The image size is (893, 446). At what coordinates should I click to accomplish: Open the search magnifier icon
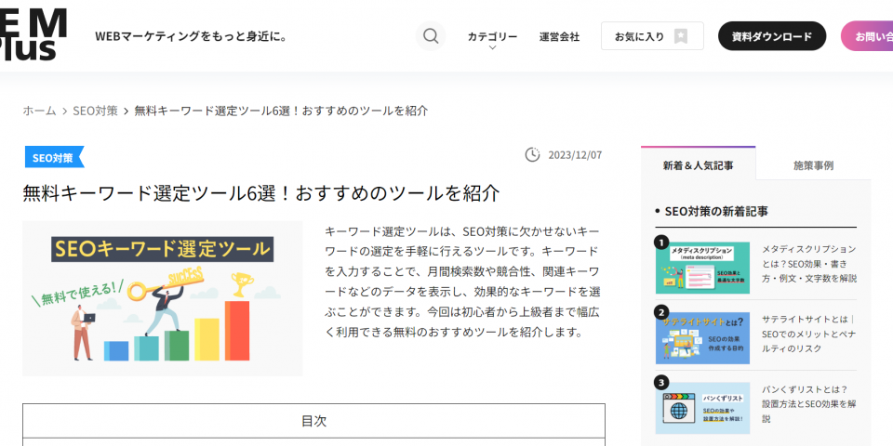click(x=431, y=36)
